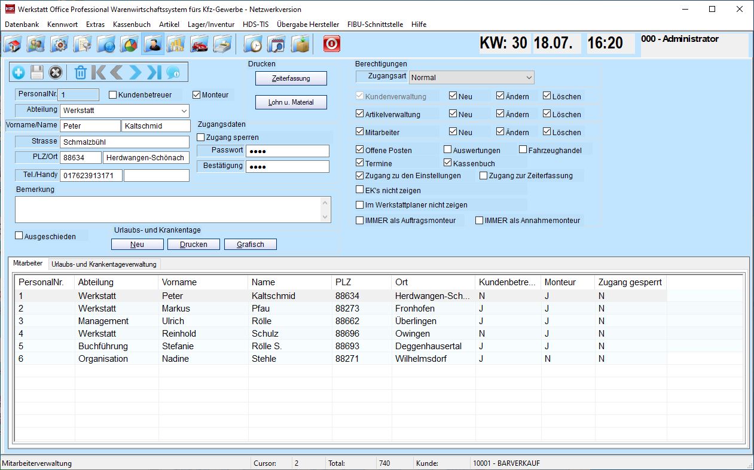Open the Datenbank menu
754x470 pixels.
[22, 25]
